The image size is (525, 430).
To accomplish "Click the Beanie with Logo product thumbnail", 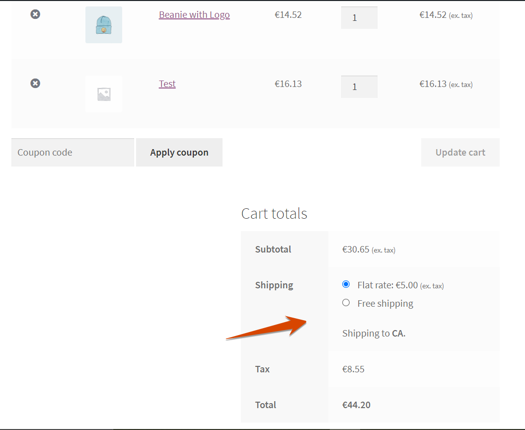I will (103, 24).
